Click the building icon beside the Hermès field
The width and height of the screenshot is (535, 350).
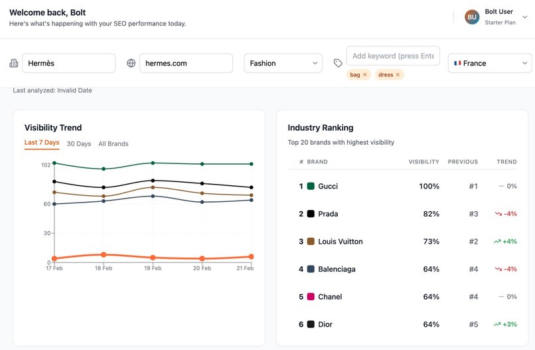pos(14,63)
